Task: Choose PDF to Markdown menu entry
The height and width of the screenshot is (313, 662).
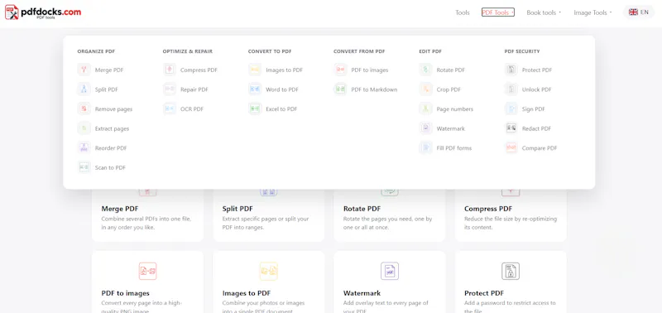Action: coord(374,89)
